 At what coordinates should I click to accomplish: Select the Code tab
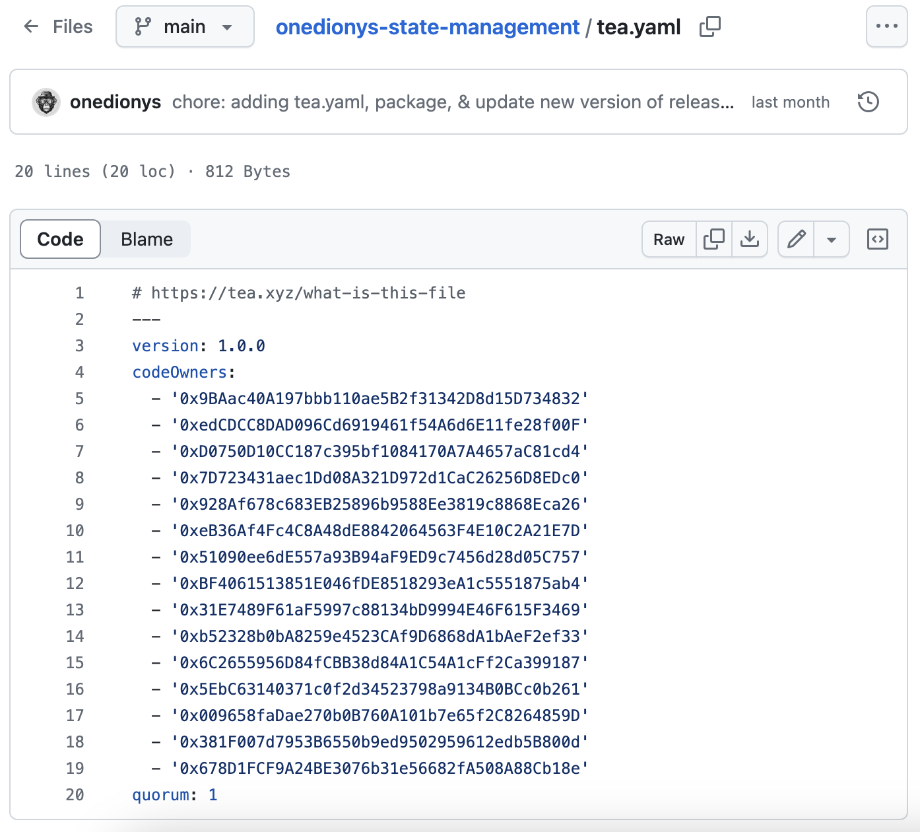click(60, 239)
